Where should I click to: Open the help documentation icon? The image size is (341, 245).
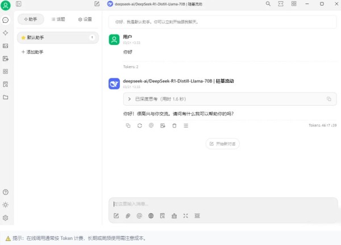6,192
